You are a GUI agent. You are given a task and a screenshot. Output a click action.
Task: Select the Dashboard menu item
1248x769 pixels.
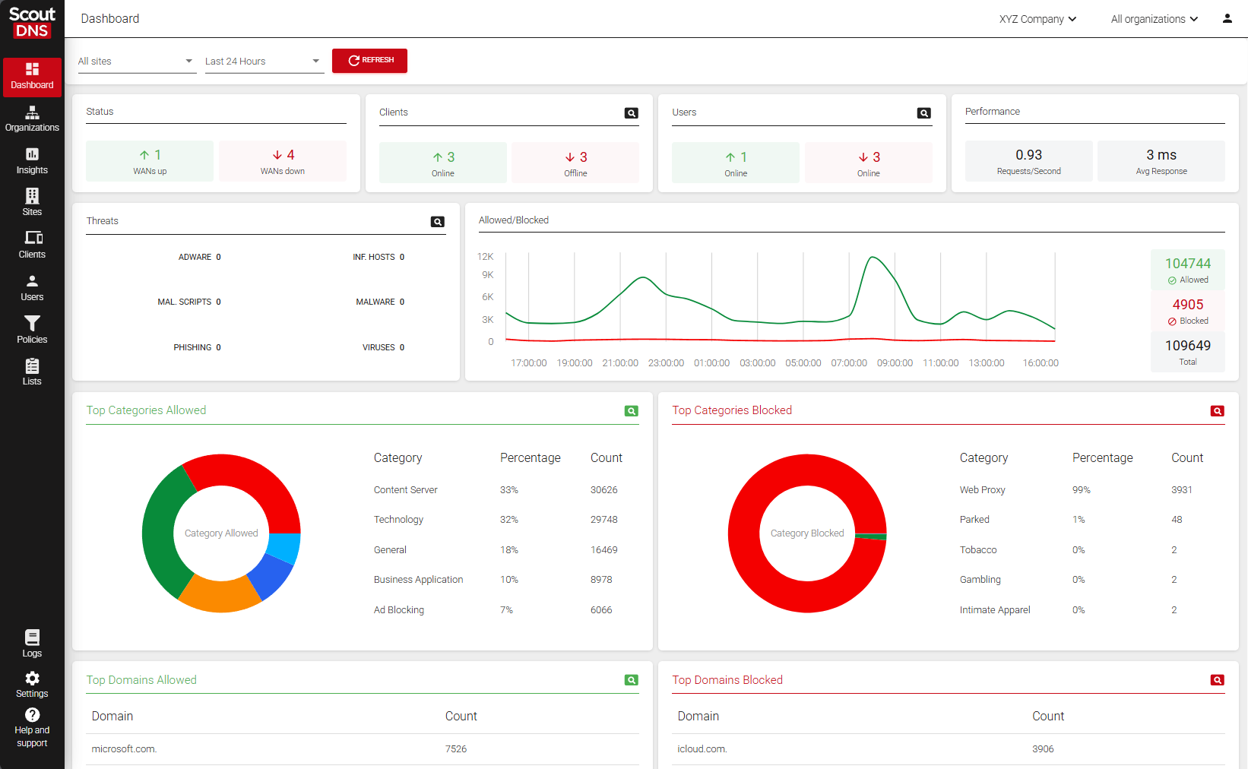pos(32,77)
